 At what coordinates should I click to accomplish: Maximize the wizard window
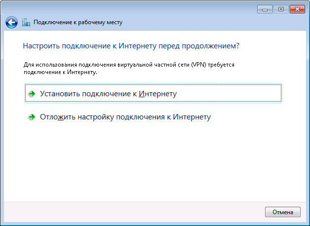click(281, 9)
